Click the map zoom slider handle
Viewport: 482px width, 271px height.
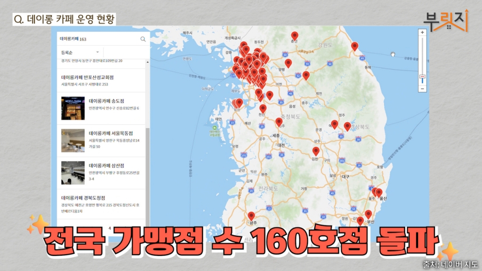click(x=422, y=76)
